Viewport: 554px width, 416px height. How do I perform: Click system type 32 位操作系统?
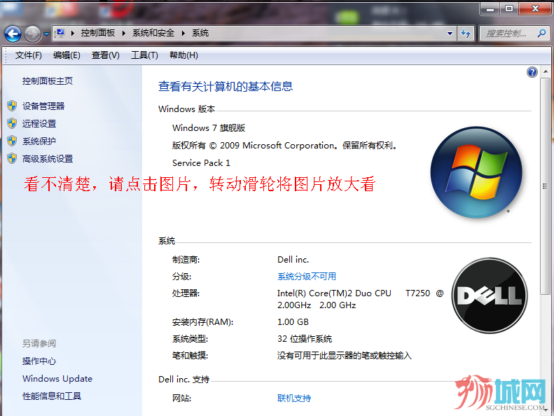[305, 339]
